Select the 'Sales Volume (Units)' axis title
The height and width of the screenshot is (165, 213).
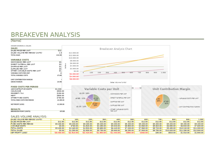[118, 82]
